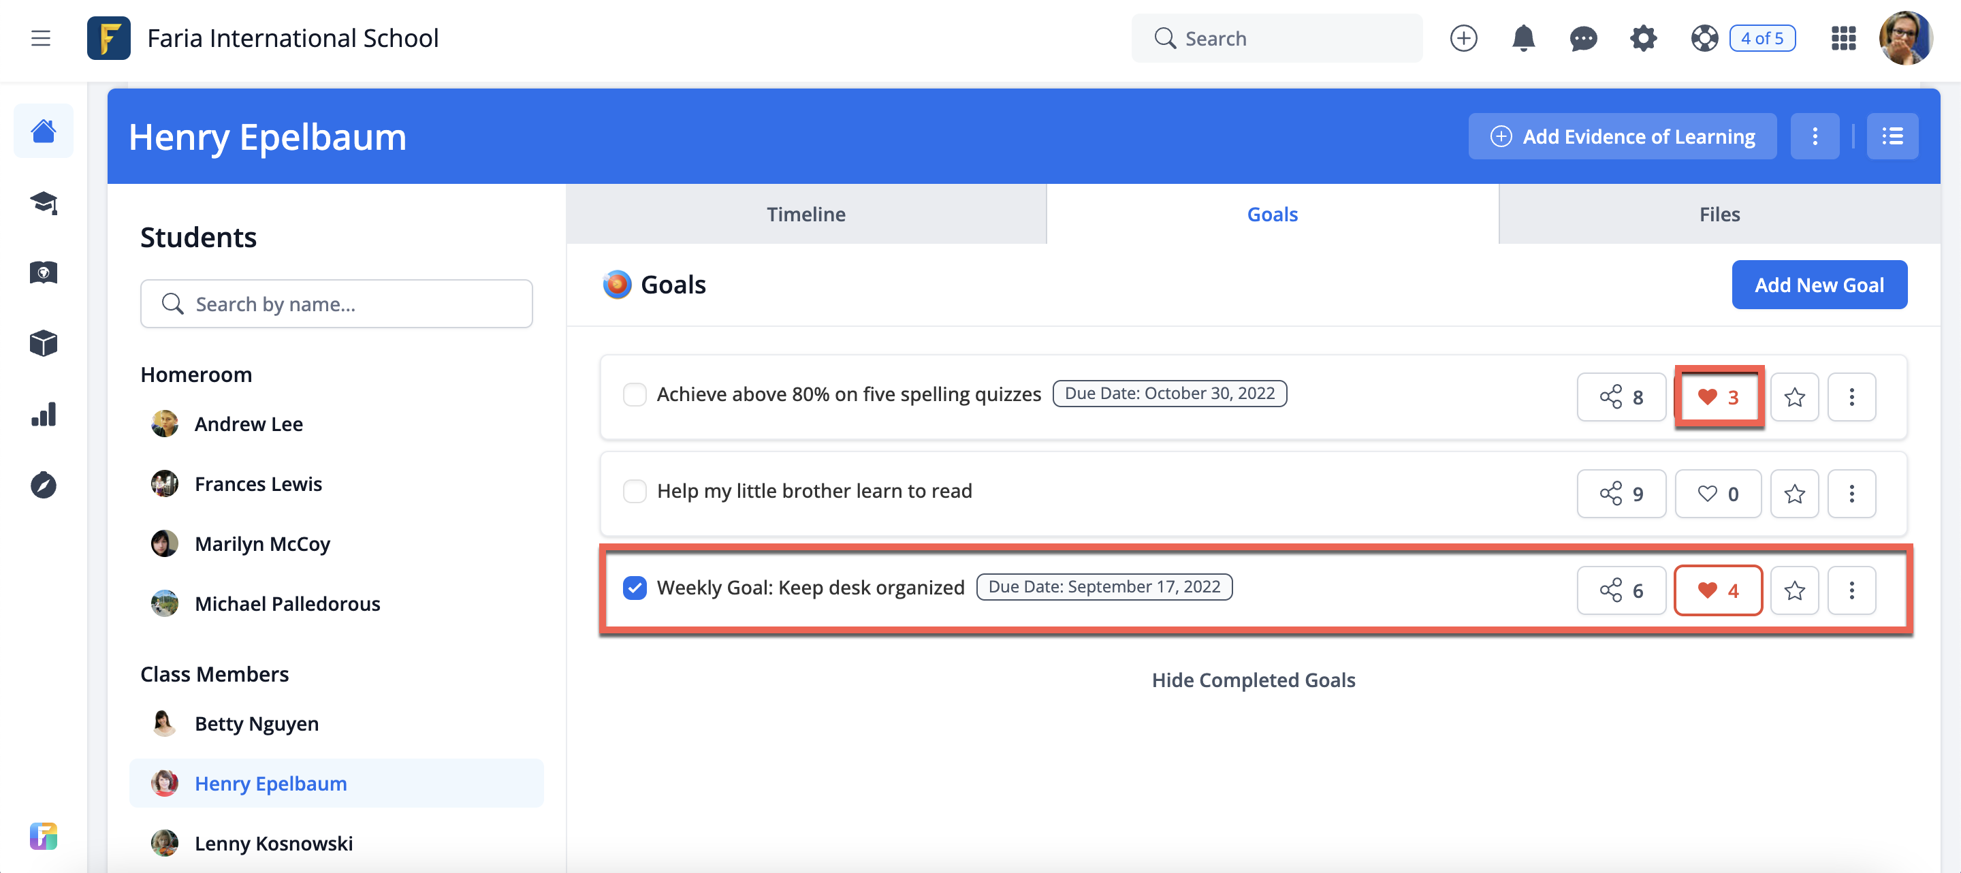Click Add Evidence of Learning

click(1622, 136)
